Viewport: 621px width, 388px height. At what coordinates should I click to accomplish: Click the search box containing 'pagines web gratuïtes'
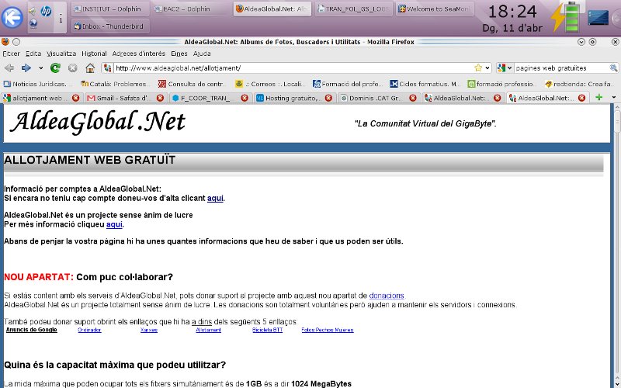(x=561, y=68)
